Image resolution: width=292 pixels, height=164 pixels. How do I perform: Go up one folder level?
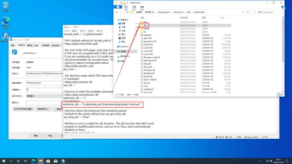pos(127,12)
